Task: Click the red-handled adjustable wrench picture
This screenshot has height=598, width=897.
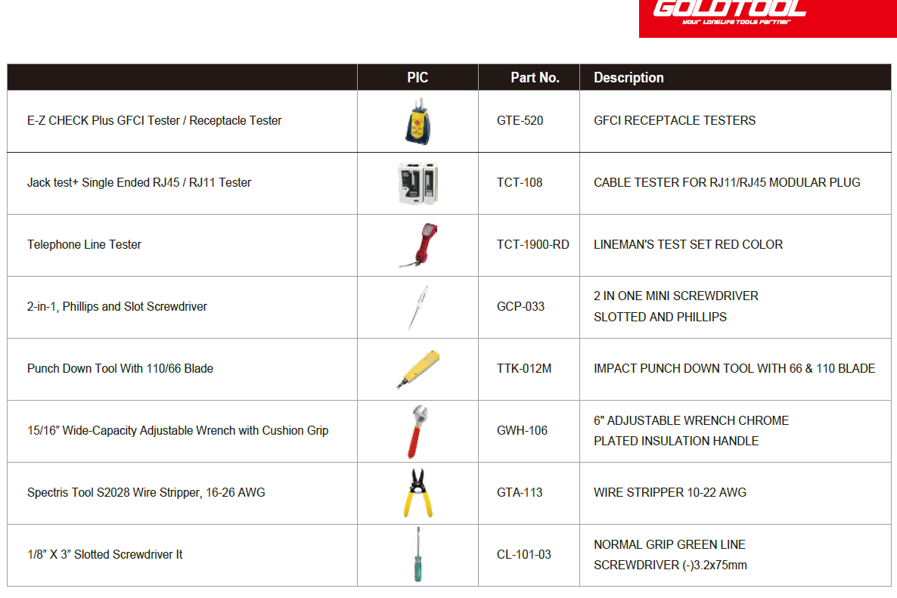Action: 418,432
